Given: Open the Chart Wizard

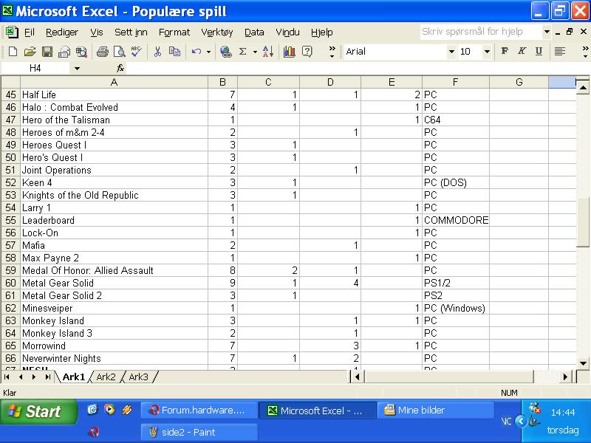Looking at the screenshot, I should click(290, 52).
